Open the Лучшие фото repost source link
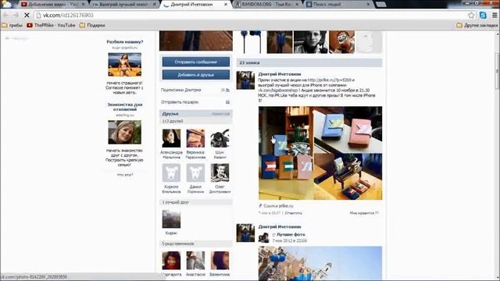 pos(291,234)
